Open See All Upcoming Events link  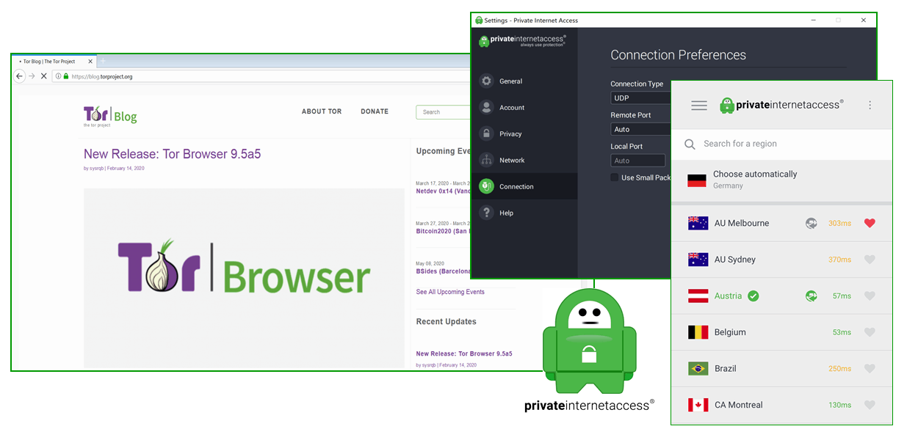(x=450, y=292)
